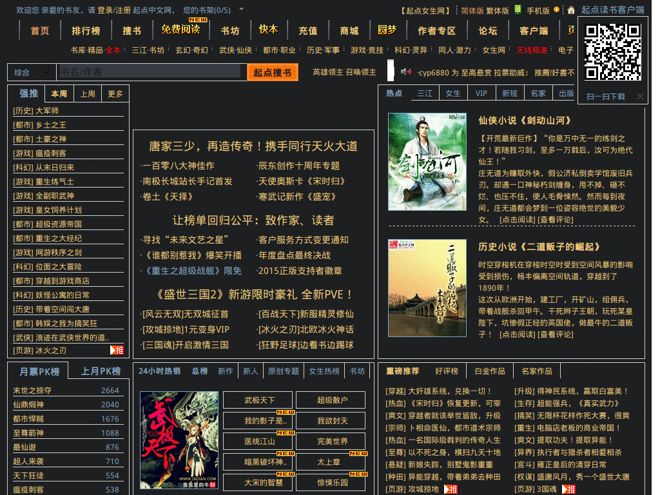Open 英雄领主 召唤领主 link

(344, 72)
